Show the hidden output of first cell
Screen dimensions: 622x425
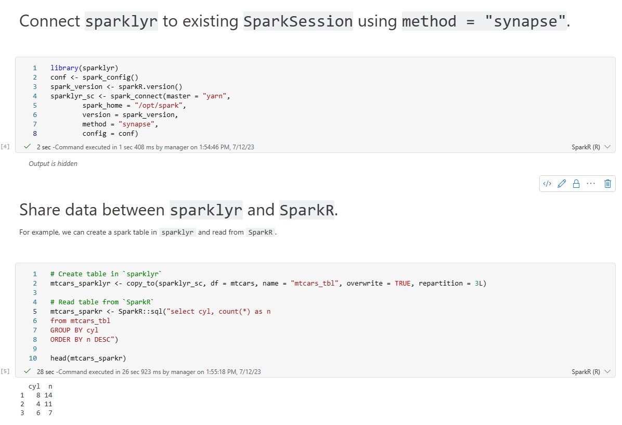point(53,163)
